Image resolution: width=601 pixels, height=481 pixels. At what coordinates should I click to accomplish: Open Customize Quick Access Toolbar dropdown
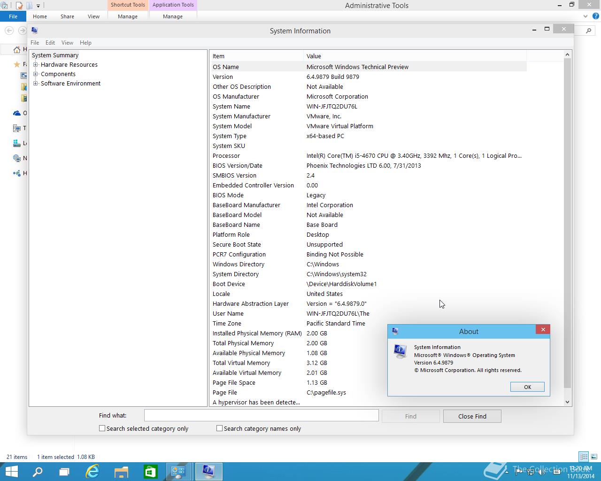39,6
